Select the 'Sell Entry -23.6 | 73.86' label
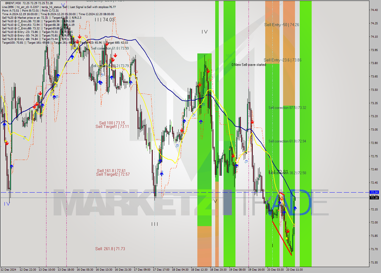Screen dimensions: 381x273 [x=282, y=60]
